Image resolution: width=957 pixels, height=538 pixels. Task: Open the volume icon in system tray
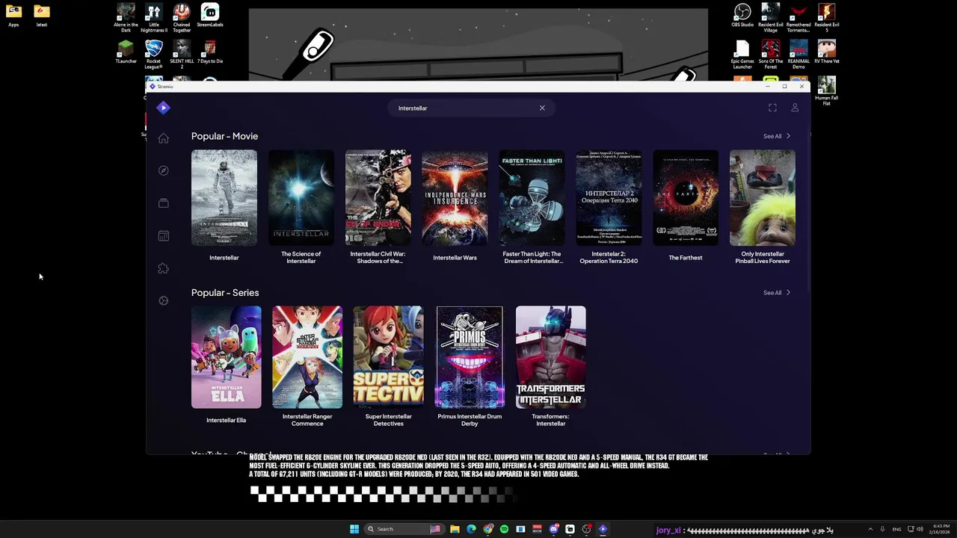click(x=919, y=529)
